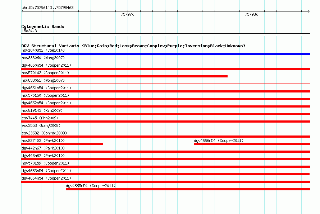Click the dgv4665n54 (Cooper2011) label
Image resolution: width=320 pixels, height=214 pixels.
91,186
